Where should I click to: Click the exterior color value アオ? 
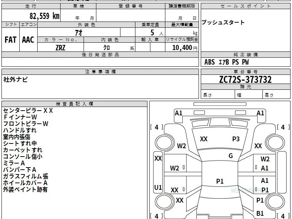point(78,33)
